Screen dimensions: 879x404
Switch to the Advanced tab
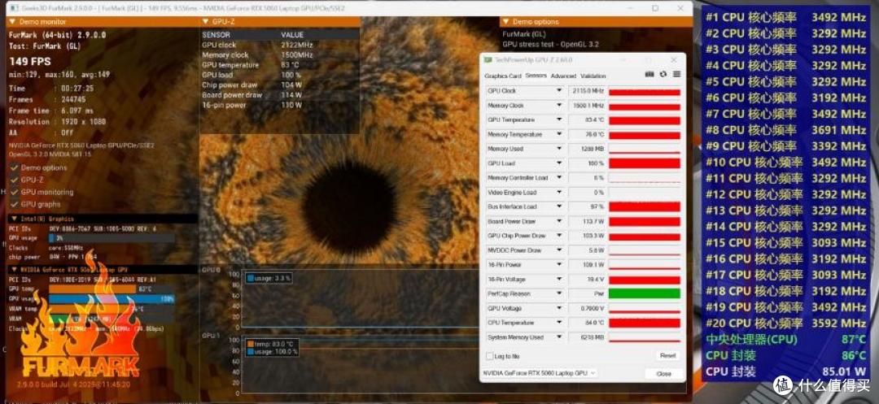563,76
